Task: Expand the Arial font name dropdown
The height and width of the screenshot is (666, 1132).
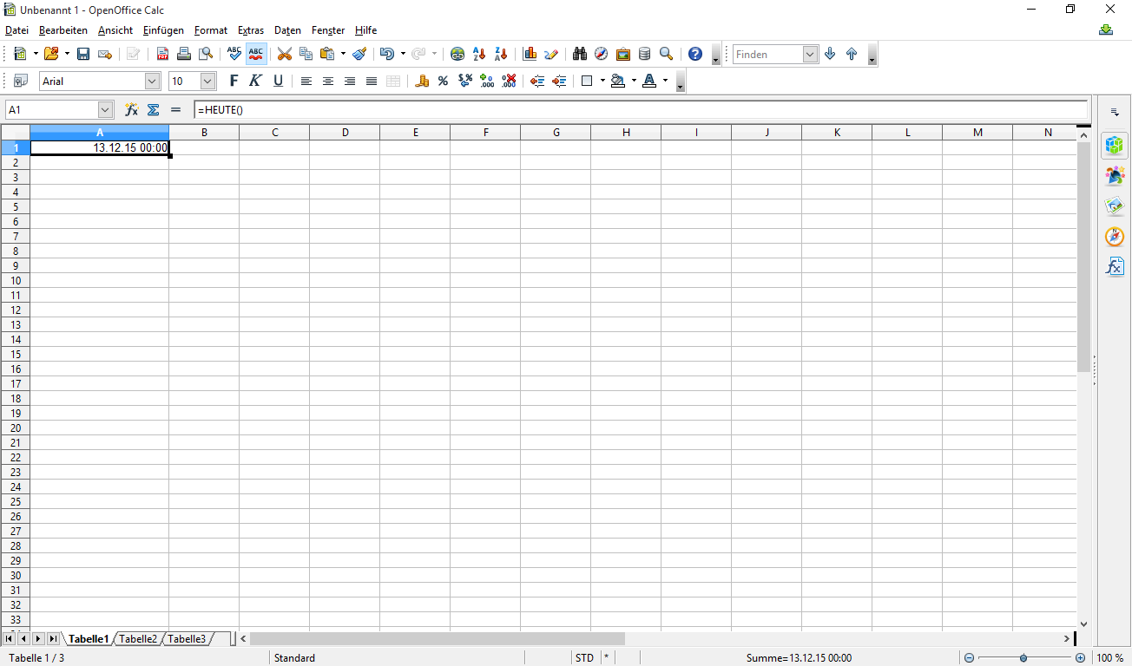Action: click(153, 81)
